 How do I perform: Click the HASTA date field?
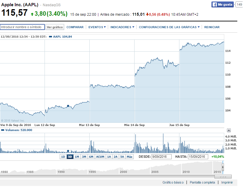point(198,157)
